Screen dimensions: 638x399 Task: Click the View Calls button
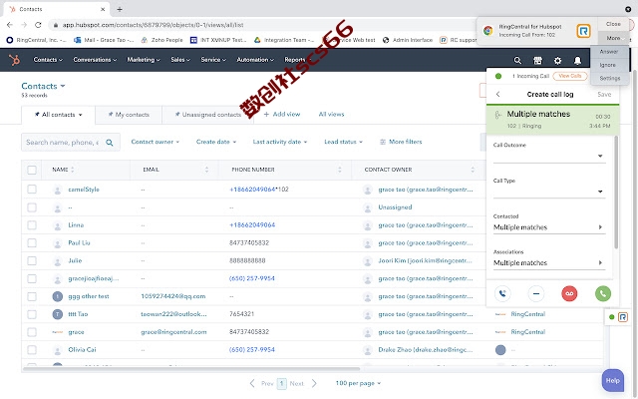[x=570, y=76]
